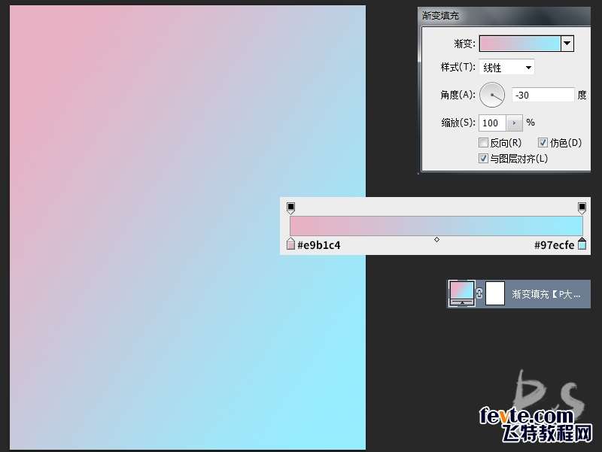602x452 pixels.
Task: Toggle the 反向(R) reverse checkbox
Action: pyautogui.click(x=483, y=143)
